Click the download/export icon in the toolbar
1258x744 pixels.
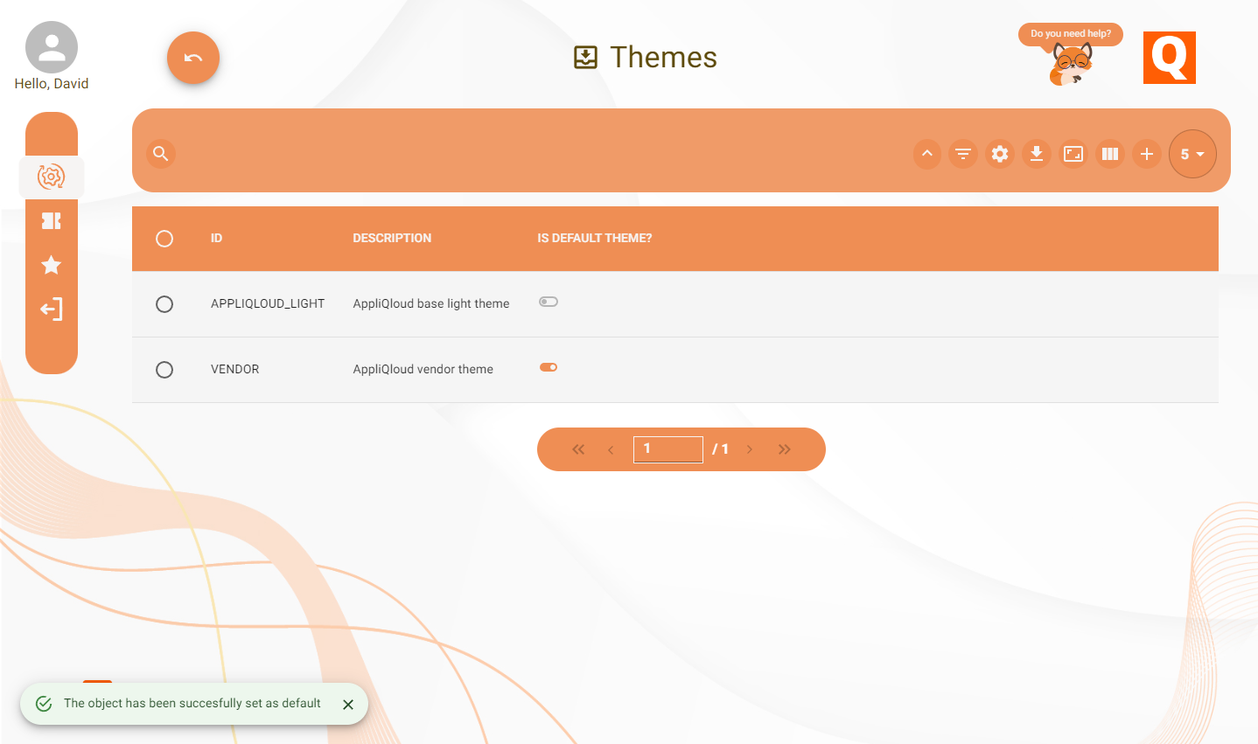point(1037,154)
